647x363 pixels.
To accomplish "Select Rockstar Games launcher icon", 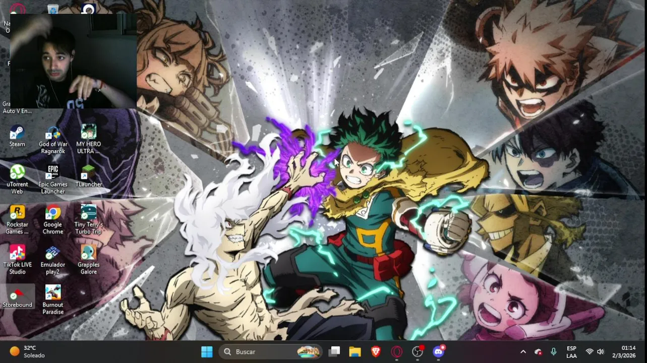I will [17, 220].
